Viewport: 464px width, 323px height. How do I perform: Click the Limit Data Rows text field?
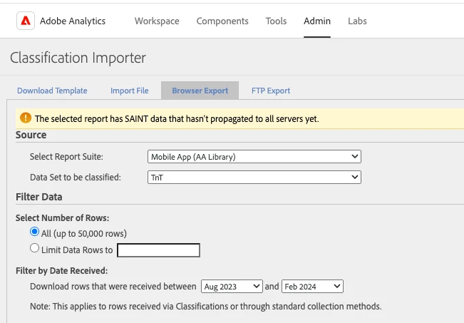(x=159, y=250)
